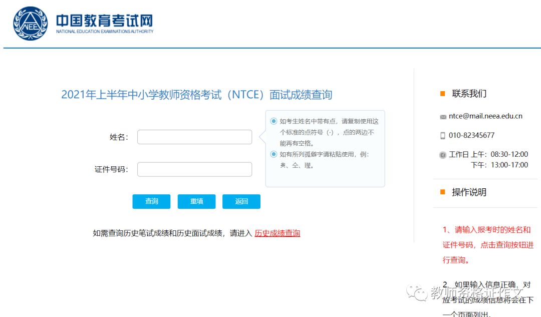
Task: Click the NEEA circular logo emblem
Action: [31, 24]
